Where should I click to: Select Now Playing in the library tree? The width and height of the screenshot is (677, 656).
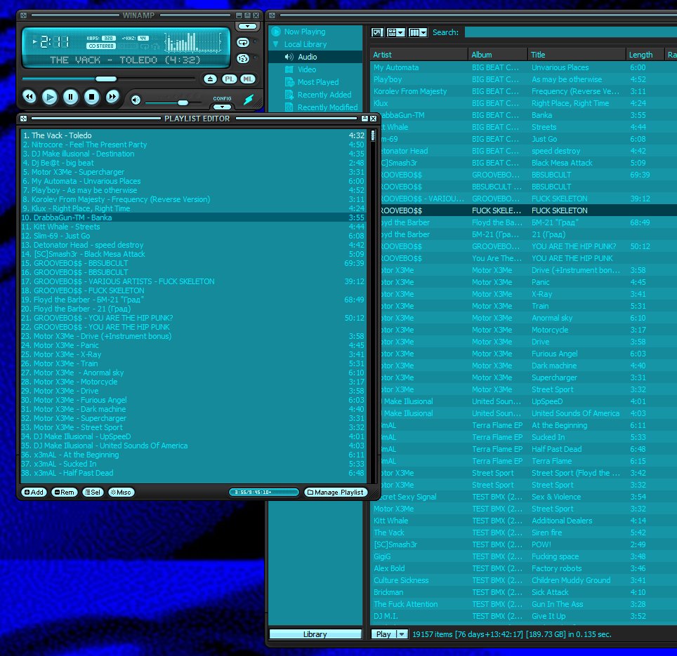(304, 32)
